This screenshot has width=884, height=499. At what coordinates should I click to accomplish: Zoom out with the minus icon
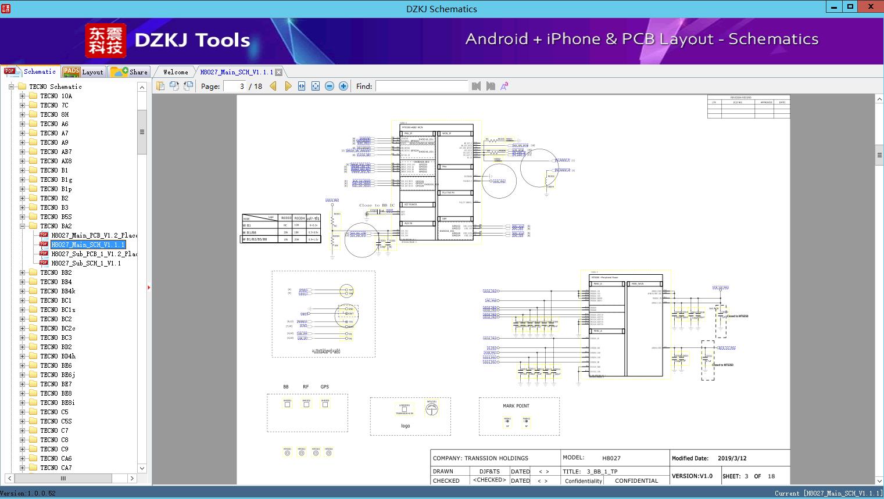pyautogui.click(x=330, y=86)
